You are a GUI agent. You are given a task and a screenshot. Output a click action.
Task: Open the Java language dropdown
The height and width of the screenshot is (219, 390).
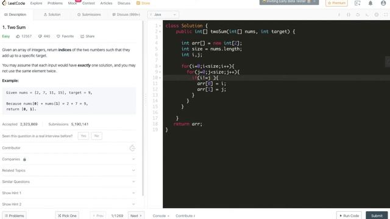point(163,15)
